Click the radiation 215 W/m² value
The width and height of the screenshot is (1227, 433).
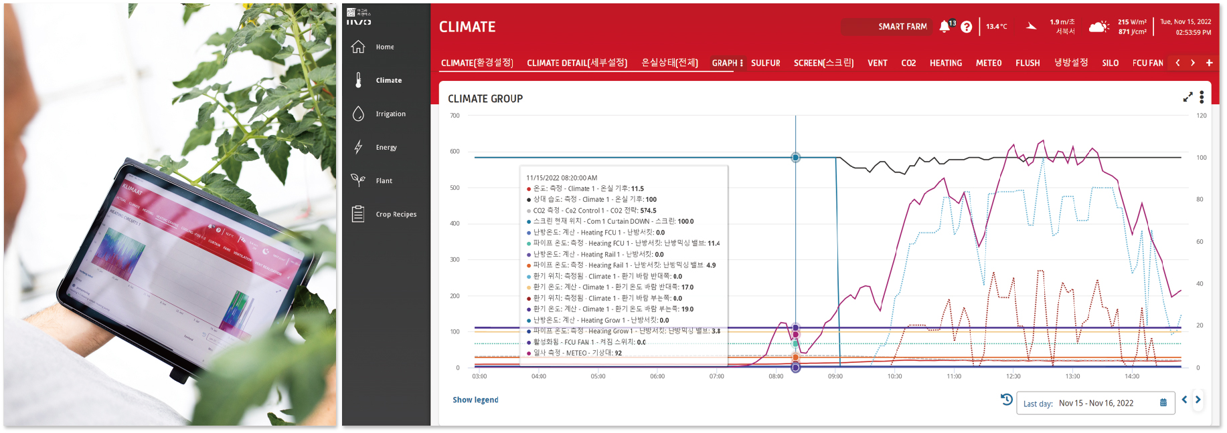pyautogui.click(x=1132, y=22)
